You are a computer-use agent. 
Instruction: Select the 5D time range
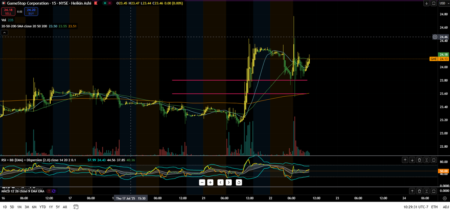click(x=12, y=207)
